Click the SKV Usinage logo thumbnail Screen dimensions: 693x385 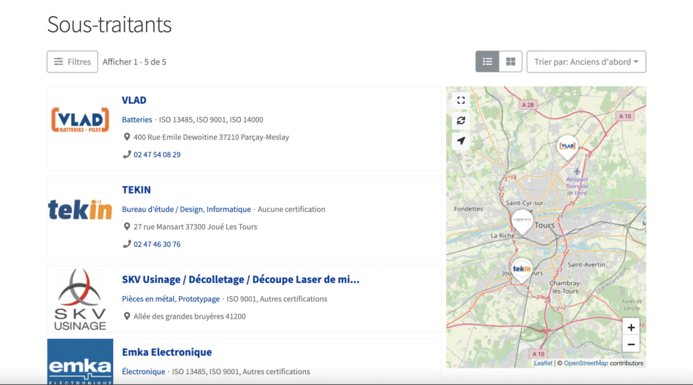[80, 299]
